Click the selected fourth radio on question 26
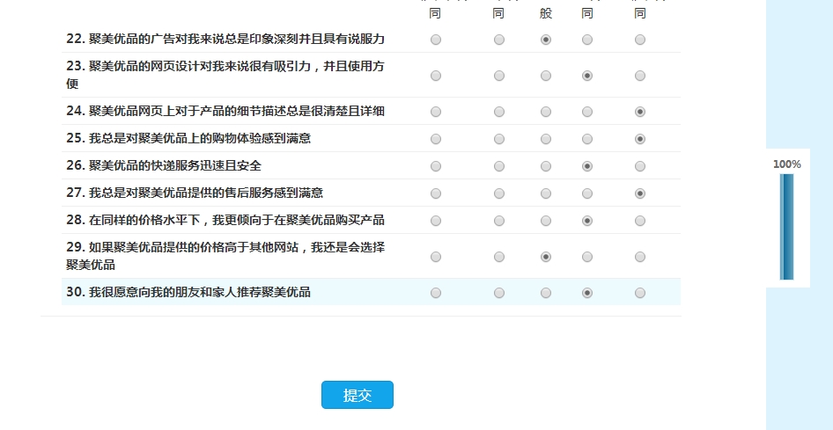Viewport: 833px width, 430px height. [x=587, y=166]
